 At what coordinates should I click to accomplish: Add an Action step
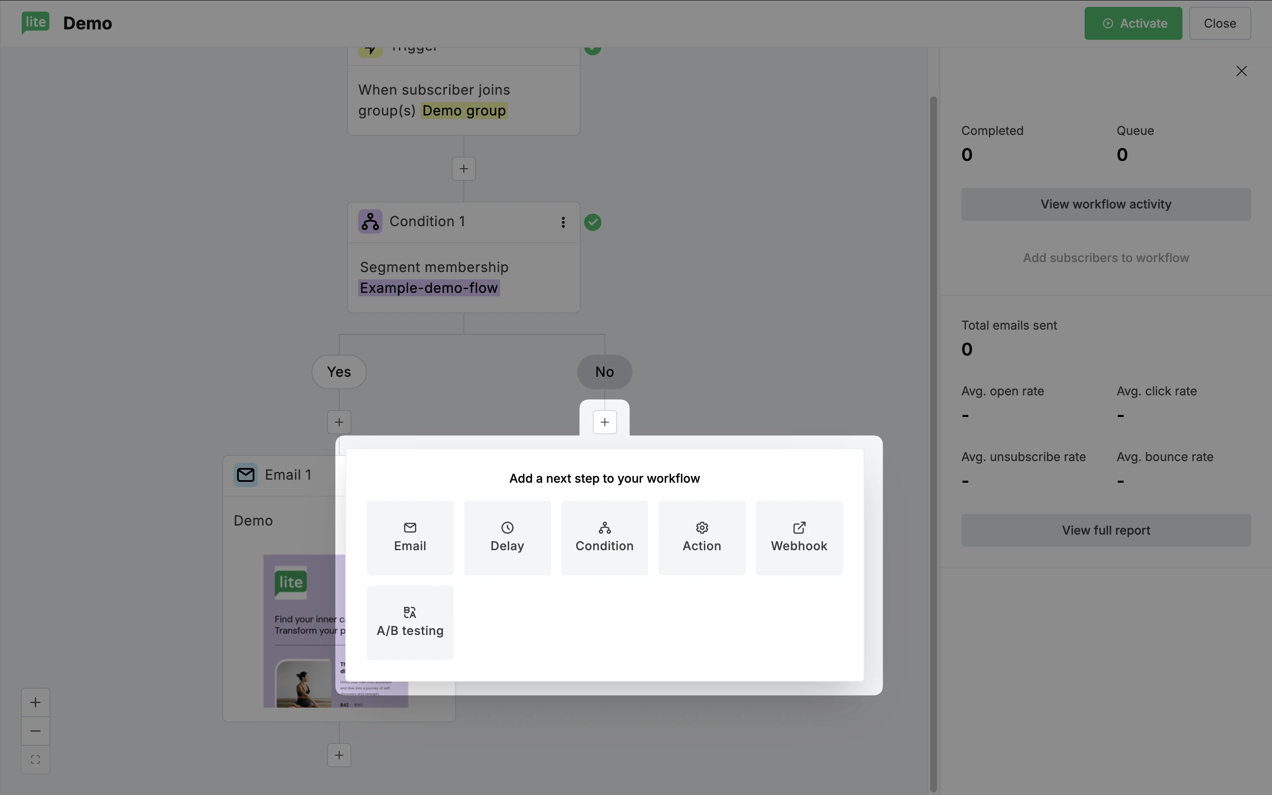(701, 537)
